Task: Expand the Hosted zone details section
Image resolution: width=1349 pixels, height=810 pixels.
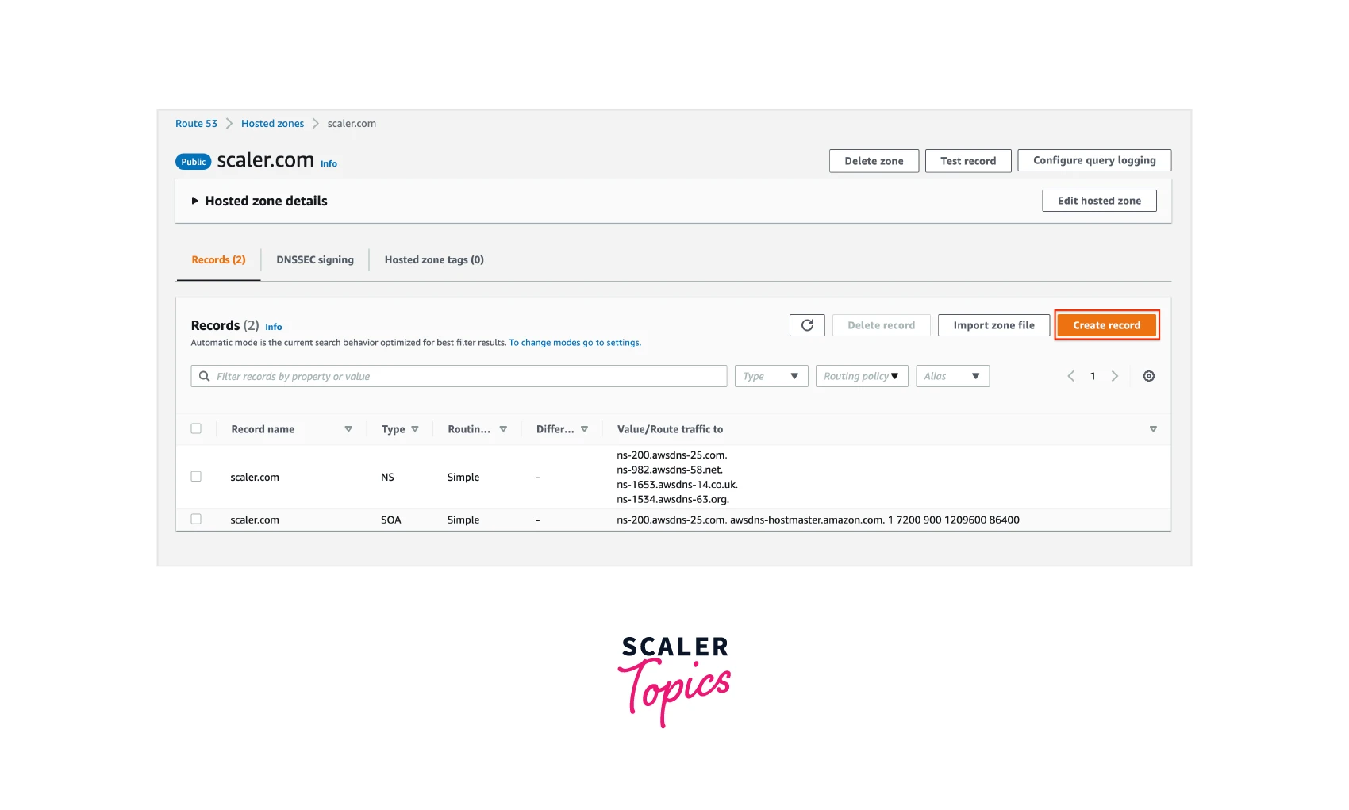Action: point(195,201)
